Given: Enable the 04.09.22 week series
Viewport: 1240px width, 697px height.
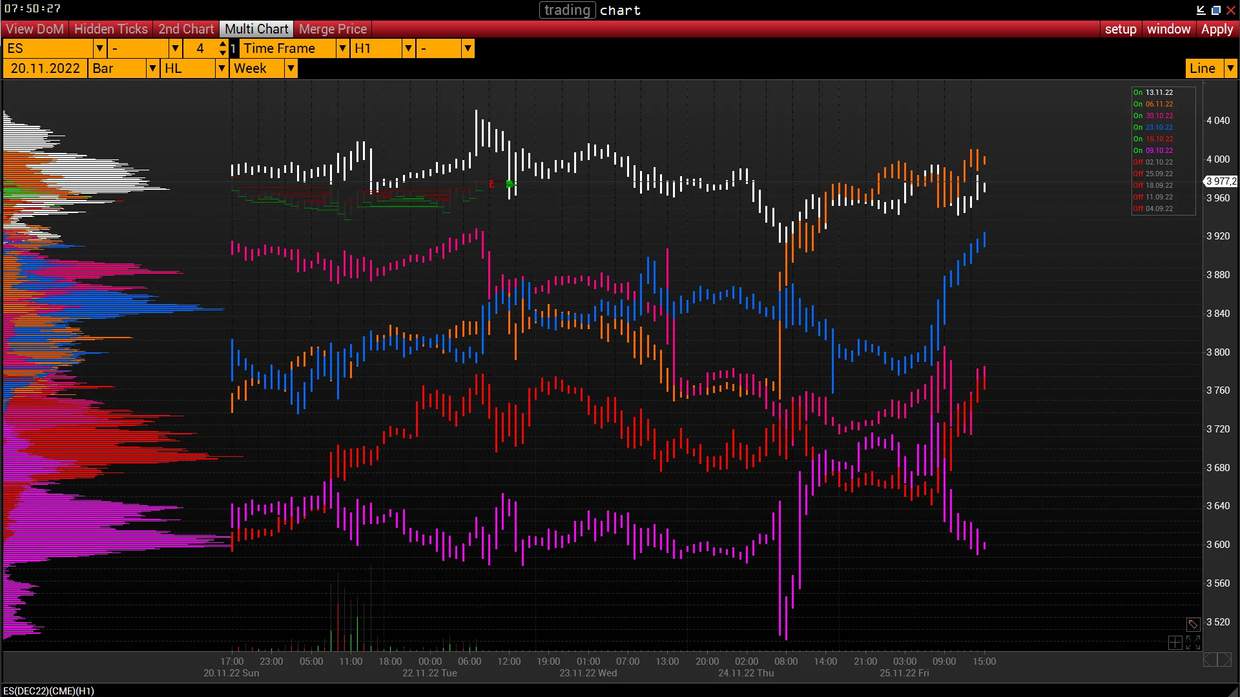Looking at the screenshot, I should pyautogui.click(x=1153, y=208).
